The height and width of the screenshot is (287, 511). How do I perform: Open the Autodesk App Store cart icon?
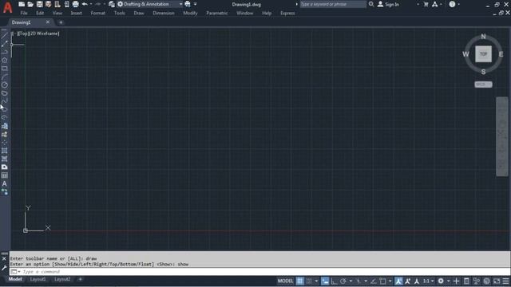tap(426, 4)
